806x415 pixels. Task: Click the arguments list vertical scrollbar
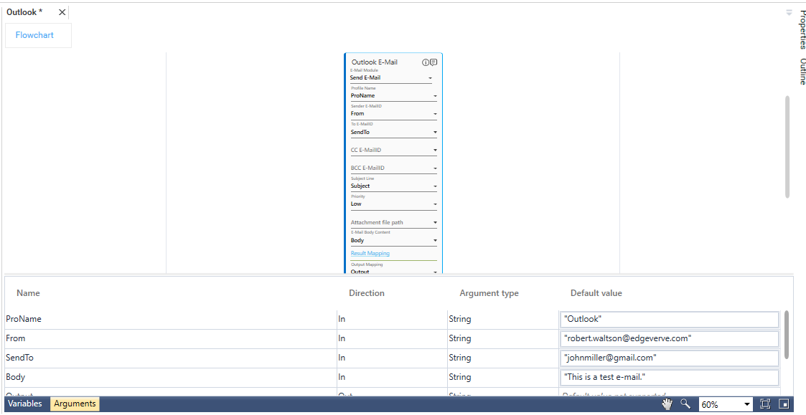(787, 334)
